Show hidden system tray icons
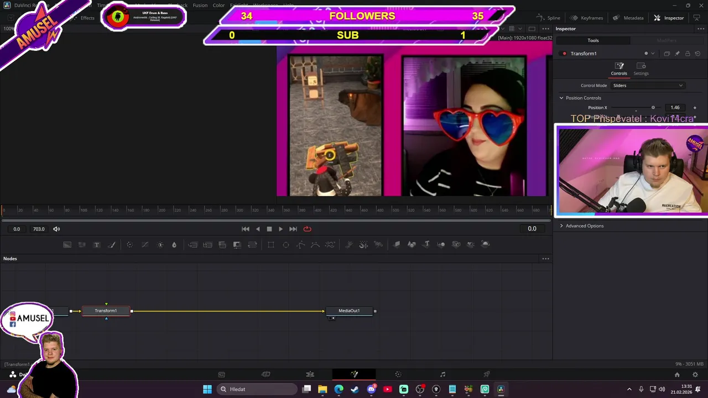Viewport: 708px width, 398px height. click(x=629, y=389)
